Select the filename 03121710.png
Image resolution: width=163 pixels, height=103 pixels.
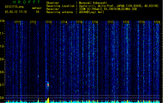point(14,7)
